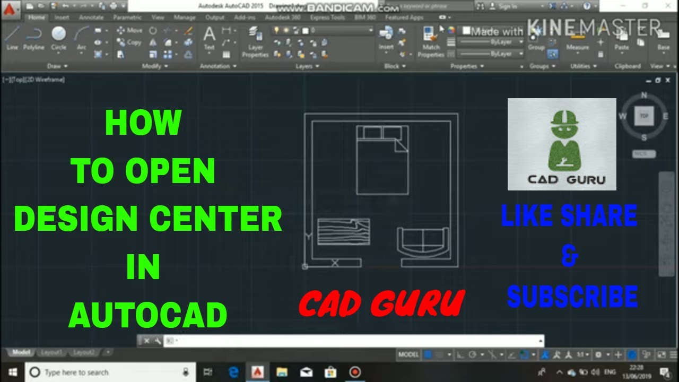The image size is (679, 382).
Task: Click the Mirror tool icon
Action: click(x=153, y=42)
